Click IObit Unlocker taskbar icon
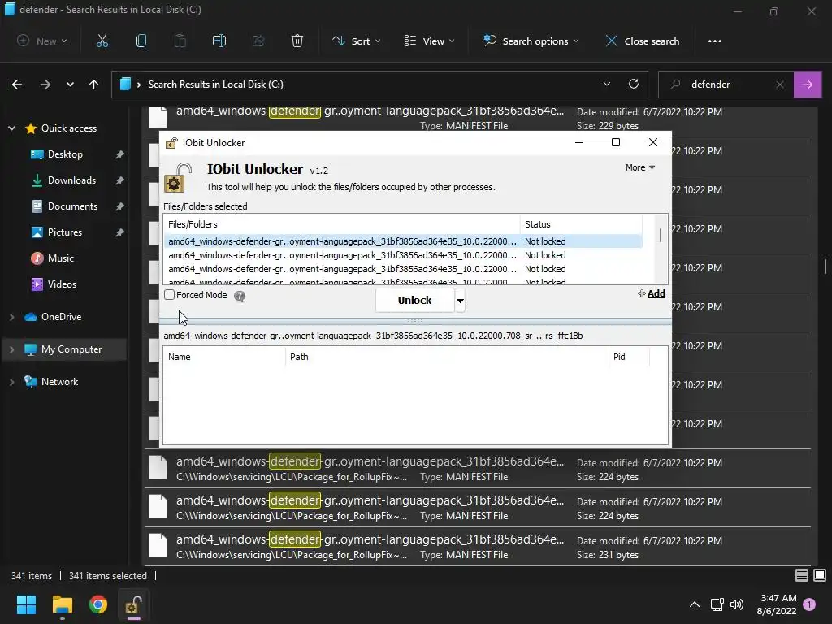 click(x=133, y=604)
